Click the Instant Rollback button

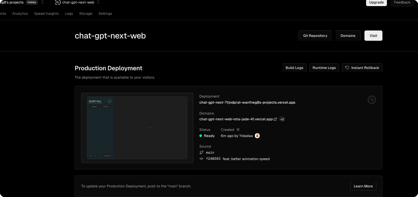click(362, 68)
